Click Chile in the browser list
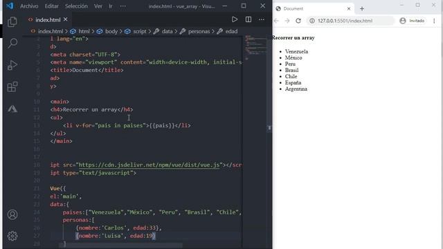Viewport: 443px width, 249px height. coord(291,76)
